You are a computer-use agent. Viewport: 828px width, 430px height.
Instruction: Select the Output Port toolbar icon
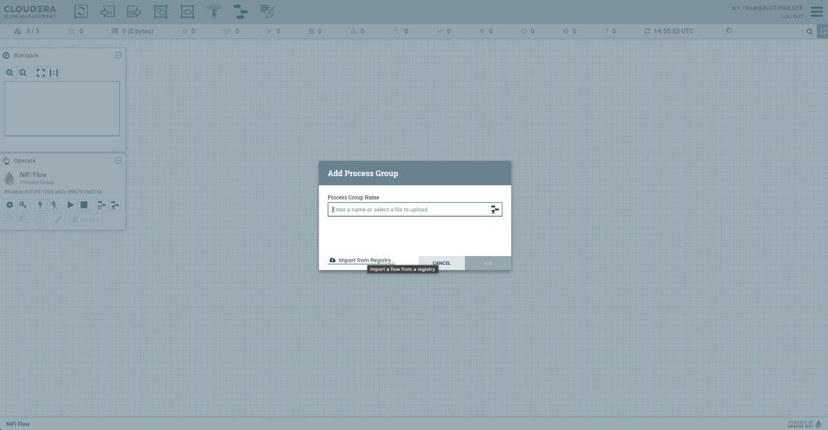(134, 12)
